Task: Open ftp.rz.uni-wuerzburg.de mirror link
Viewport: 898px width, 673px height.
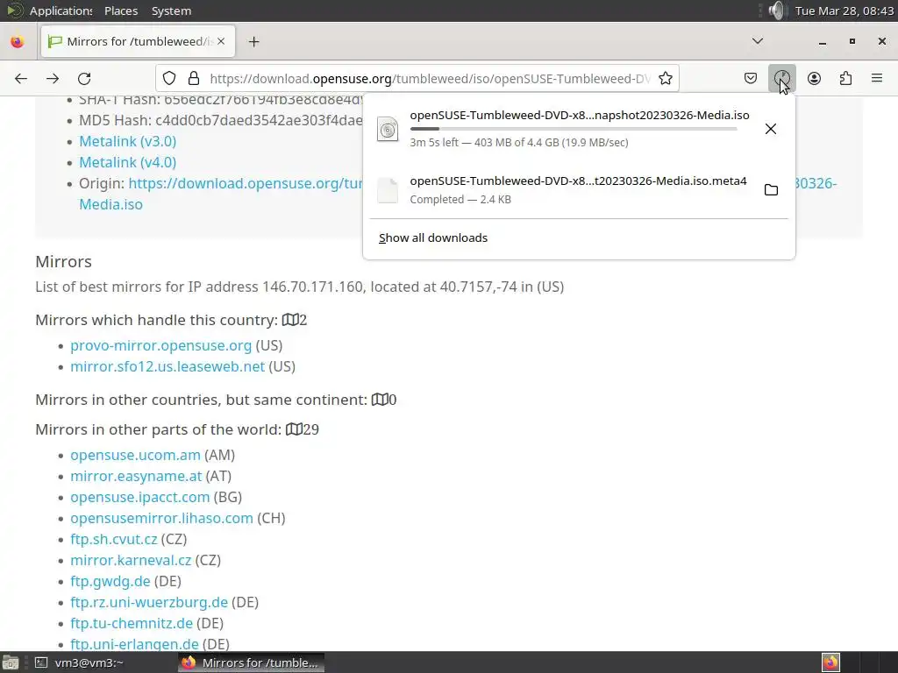Action: point(149,603)
